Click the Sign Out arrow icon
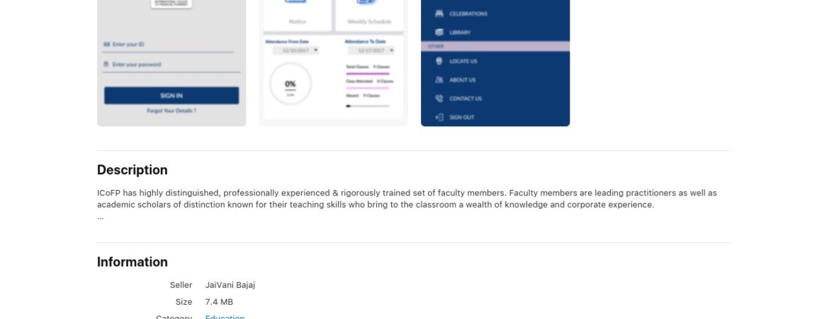Image resolution: width=829 pixels, height=319 pixels. [x=439, y=118]
